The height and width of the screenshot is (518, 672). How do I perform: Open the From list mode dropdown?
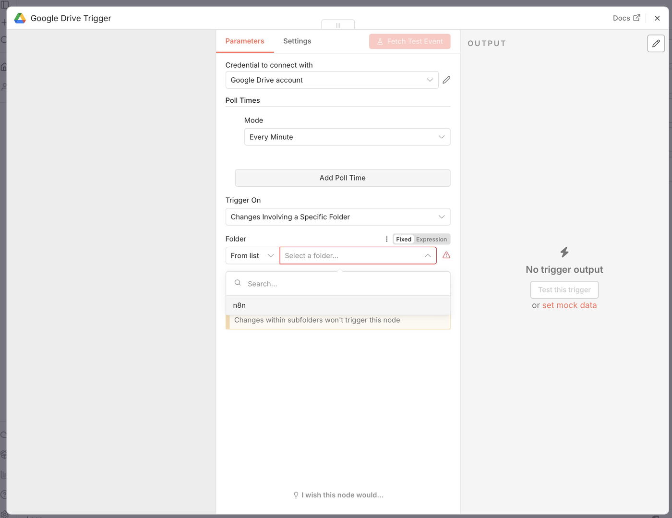pos(252,255)
